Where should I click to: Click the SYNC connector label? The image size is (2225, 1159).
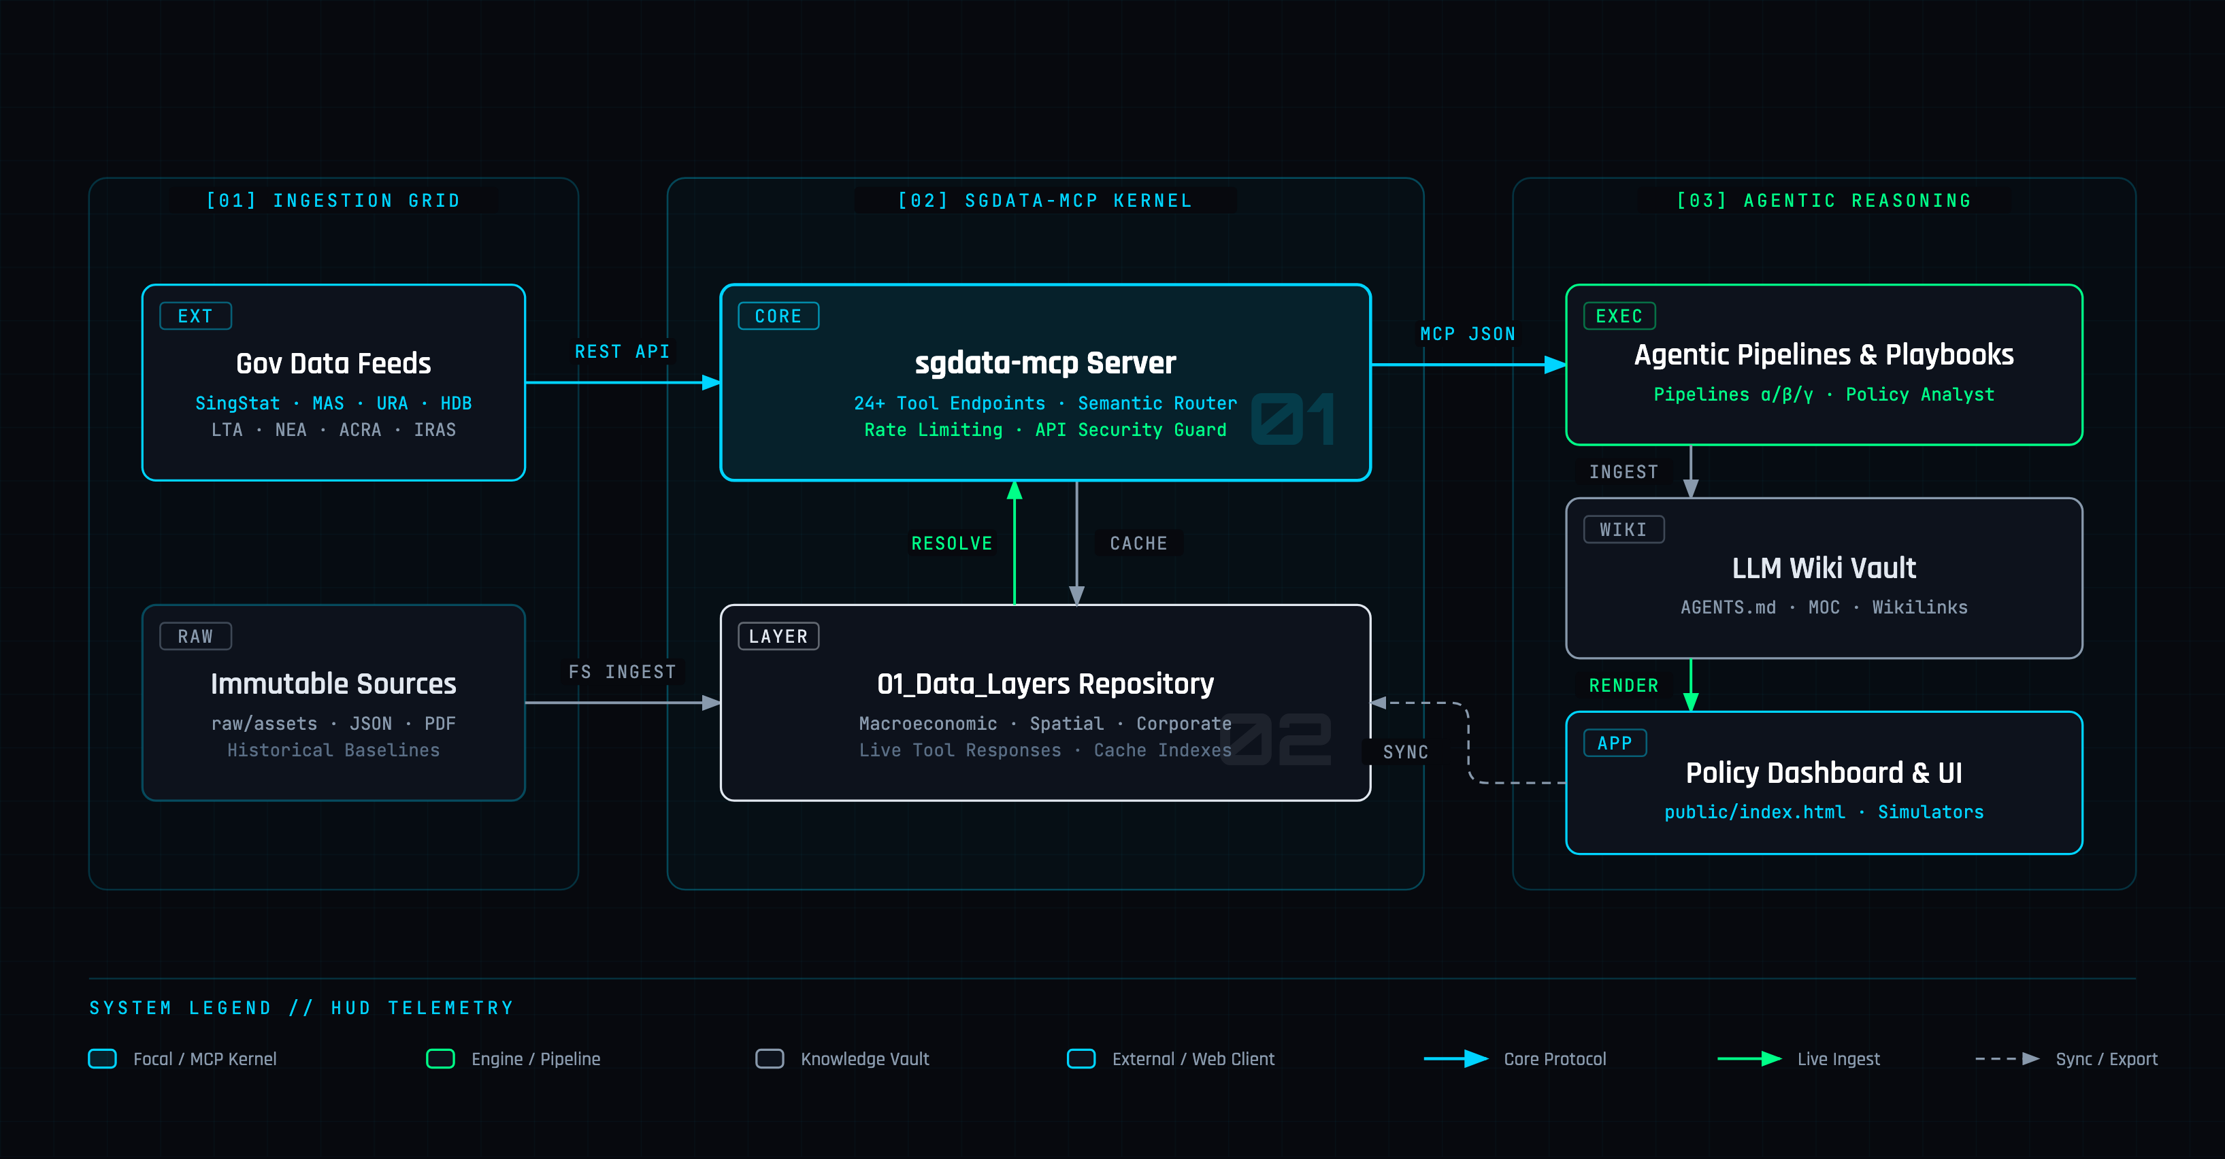[1405, 752]
